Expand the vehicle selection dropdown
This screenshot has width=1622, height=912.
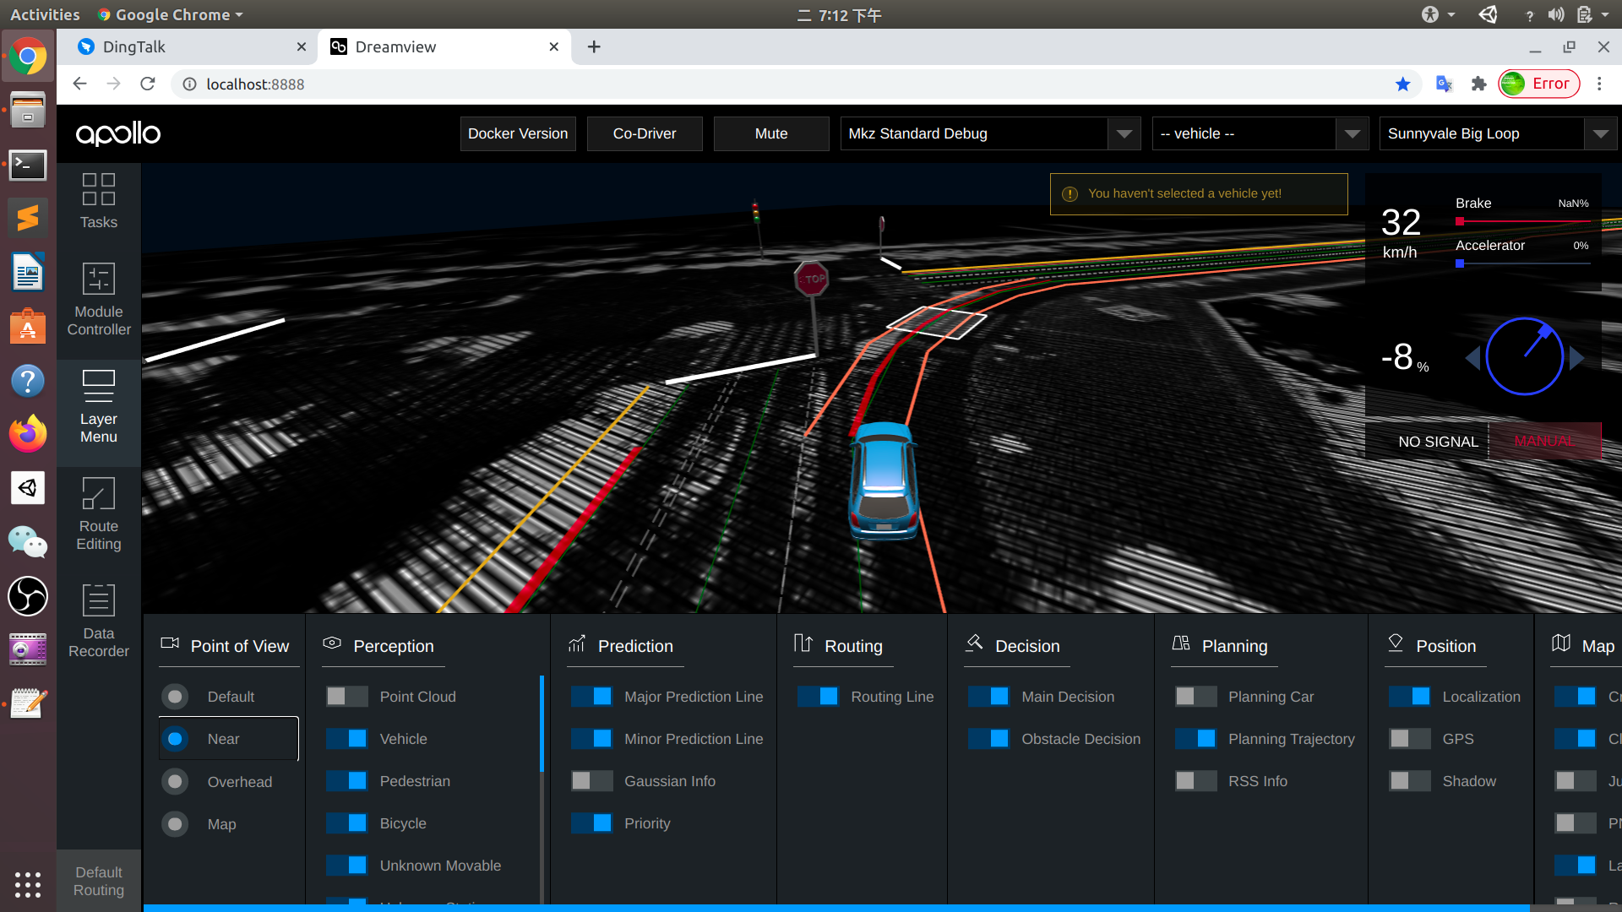(x=1353, y=133)
